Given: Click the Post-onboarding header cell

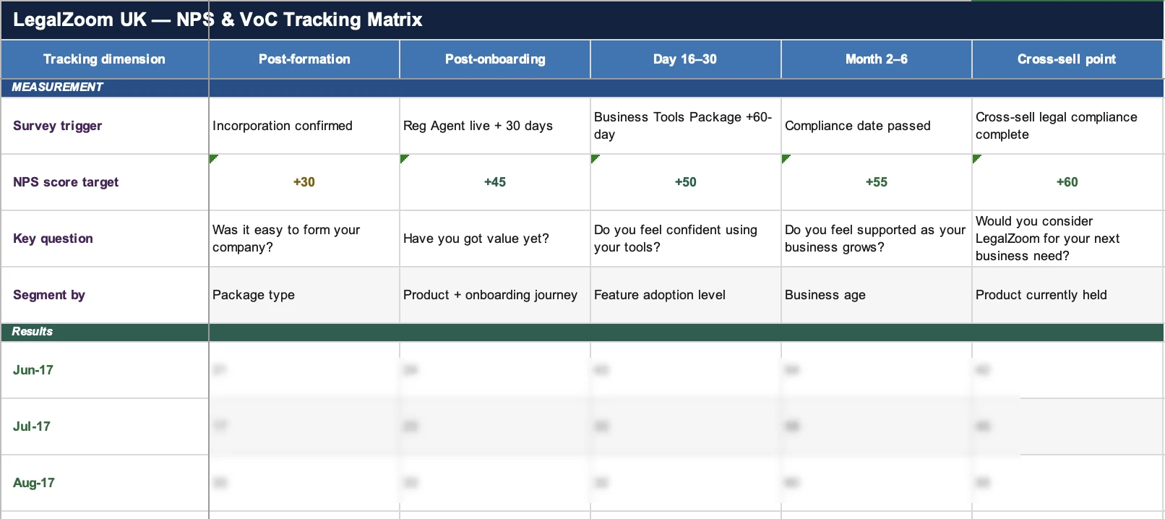Looking at the screenshot, I should point(495,59).
